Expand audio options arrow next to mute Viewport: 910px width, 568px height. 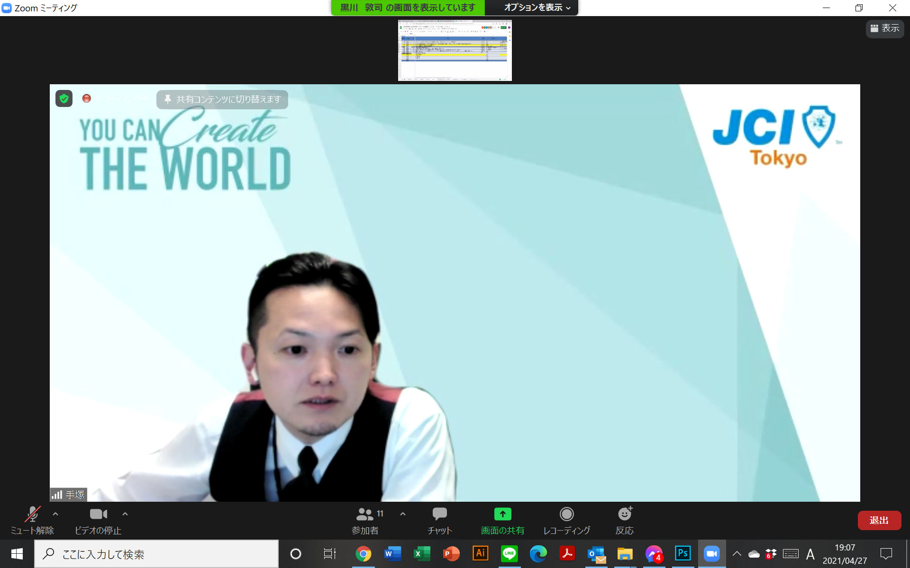(x=55, y=514)
